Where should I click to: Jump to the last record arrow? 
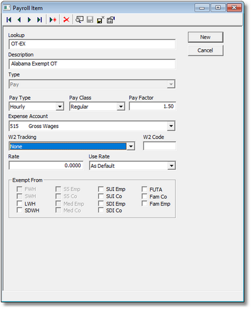(40, 20)
